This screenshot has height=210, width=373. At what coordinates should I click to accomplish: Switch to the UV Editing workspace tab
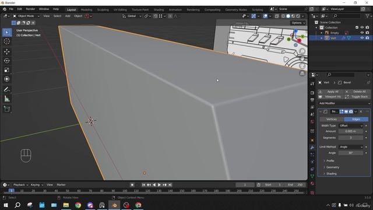coord(120,10)
